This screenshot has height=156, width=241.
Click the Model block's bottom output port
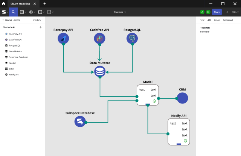point(148,105)
